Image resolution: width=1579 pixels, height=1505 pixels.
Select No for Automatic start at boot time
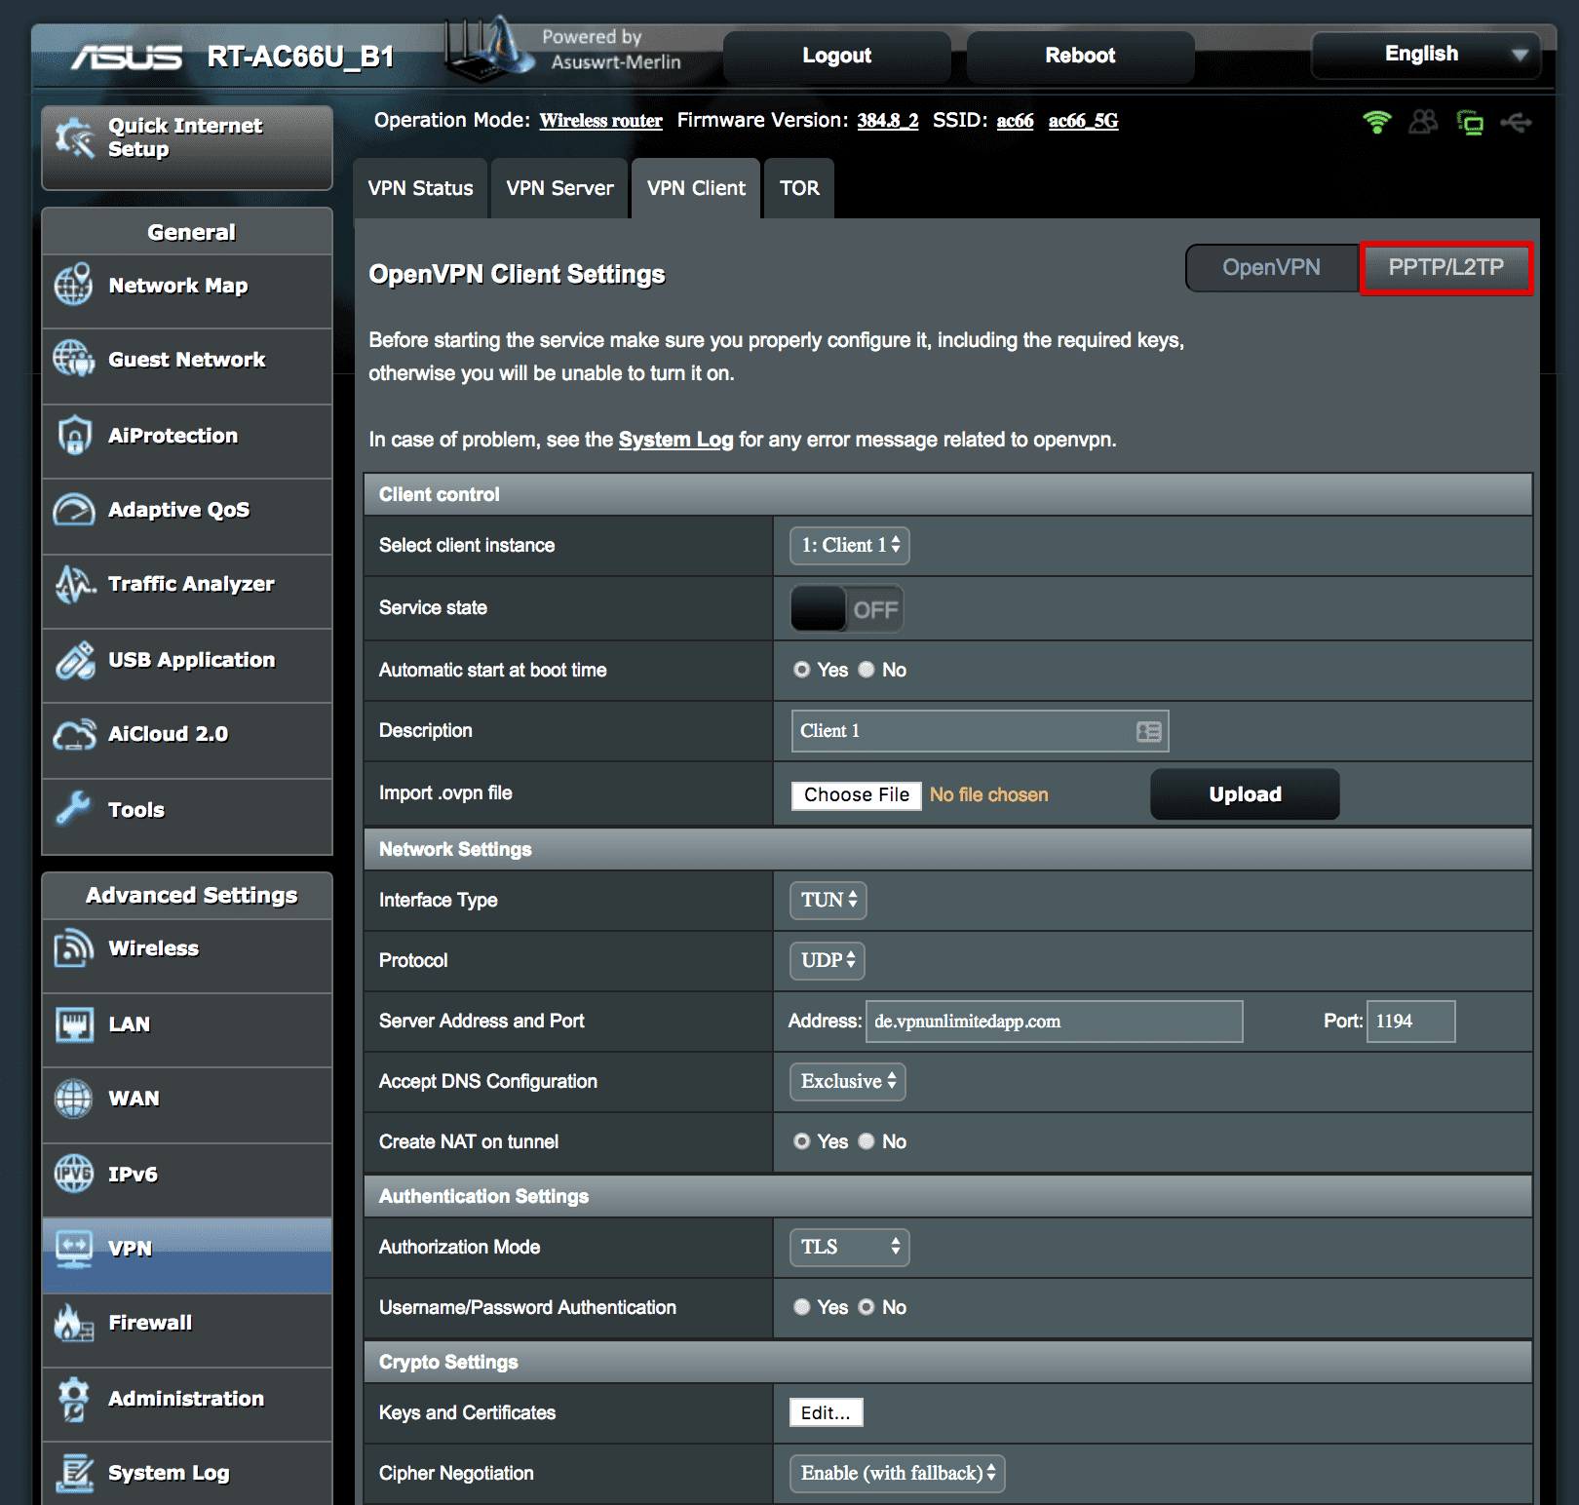pyautogui.click(x=867, y=670)
